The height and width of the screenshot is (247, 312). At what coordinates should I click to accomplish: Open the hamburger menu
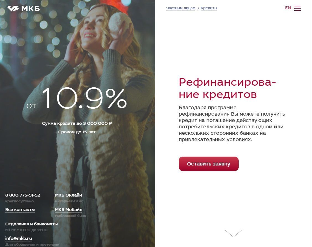pos(297,8)
